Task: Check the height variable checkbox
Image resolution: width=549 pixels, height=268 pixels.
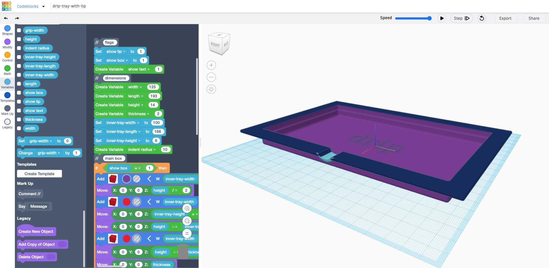Action: click(19, 39)
